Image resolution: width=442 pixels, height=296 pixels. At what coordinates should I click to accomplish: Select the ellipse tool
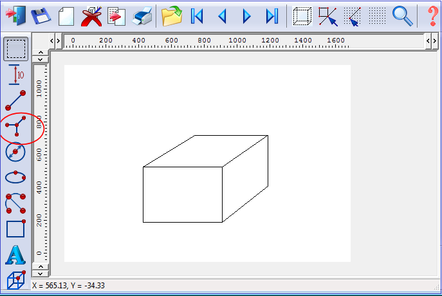(15, 177)
